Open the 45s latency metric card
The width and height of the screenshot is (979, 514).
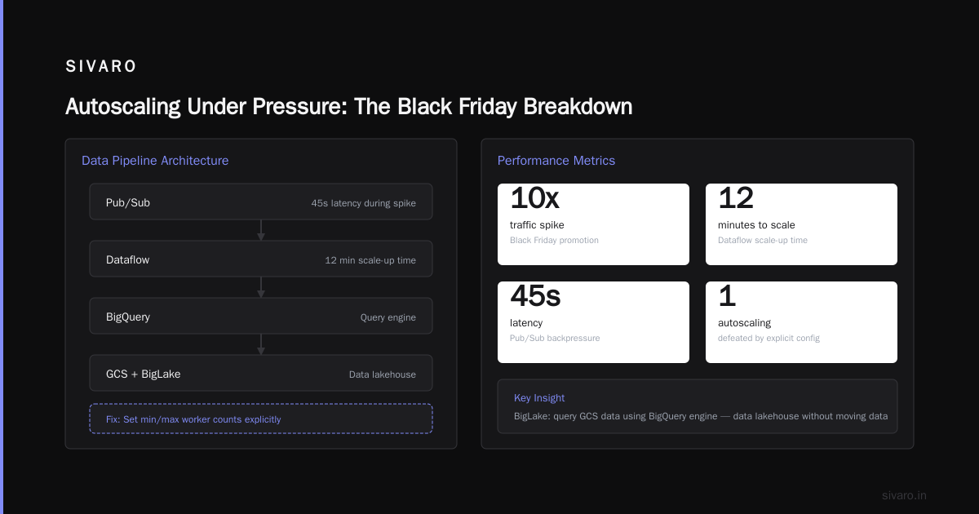click(593, 322)
